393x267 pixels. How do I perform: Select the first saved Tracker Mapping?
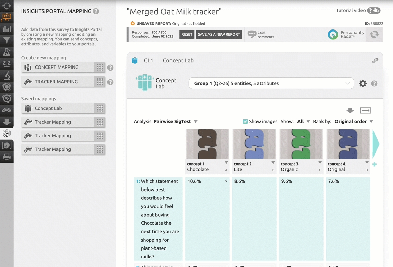pos(58,122)
